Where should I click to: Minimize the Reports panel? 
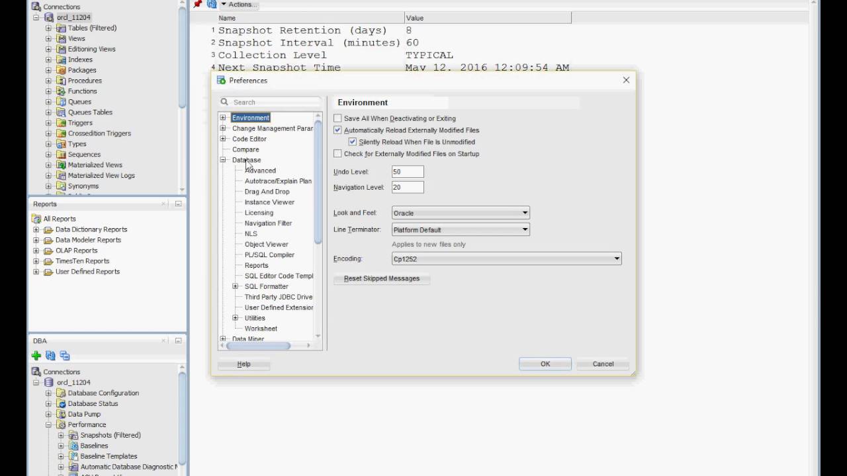pos(178,204)
